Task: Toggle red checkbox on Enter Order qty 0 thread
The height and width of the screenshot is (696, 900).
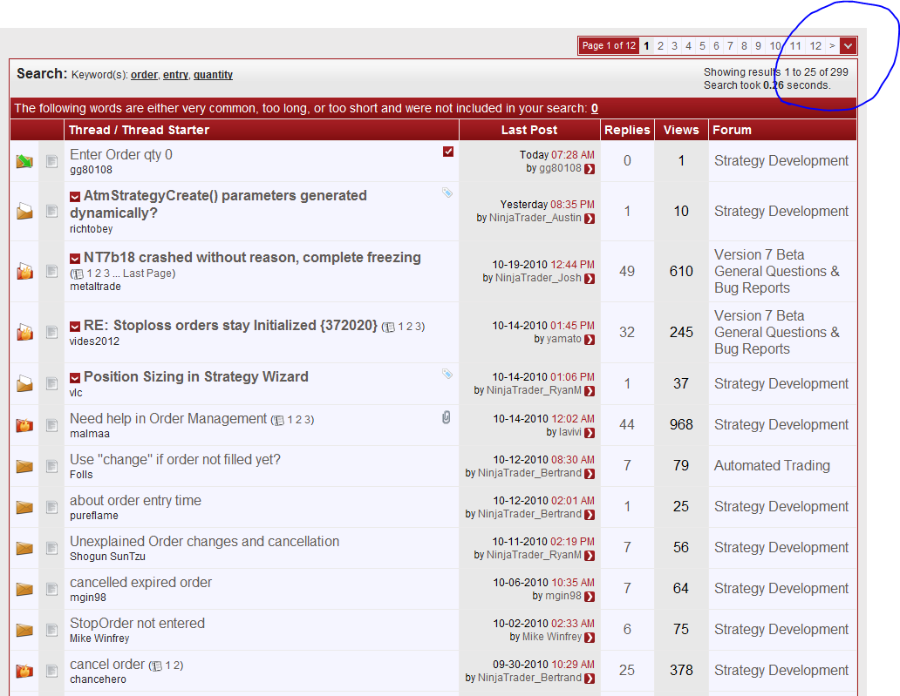Action: 448,152
